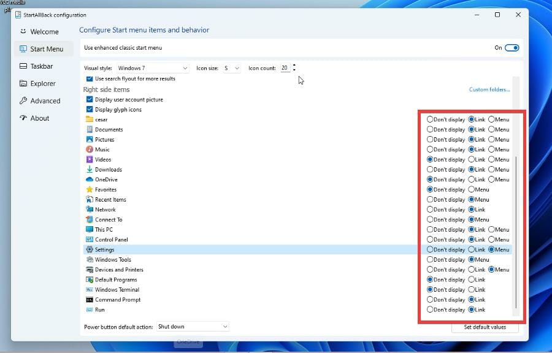Click the Devices and Printers icon
This screenshot has width=552, height=353.
coord(90,269)
